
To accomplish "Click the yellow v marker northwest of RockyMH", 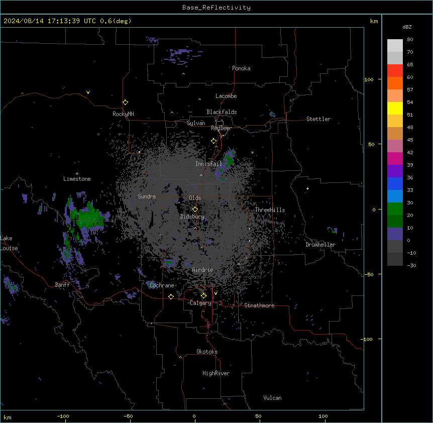I will click(88, 92).
